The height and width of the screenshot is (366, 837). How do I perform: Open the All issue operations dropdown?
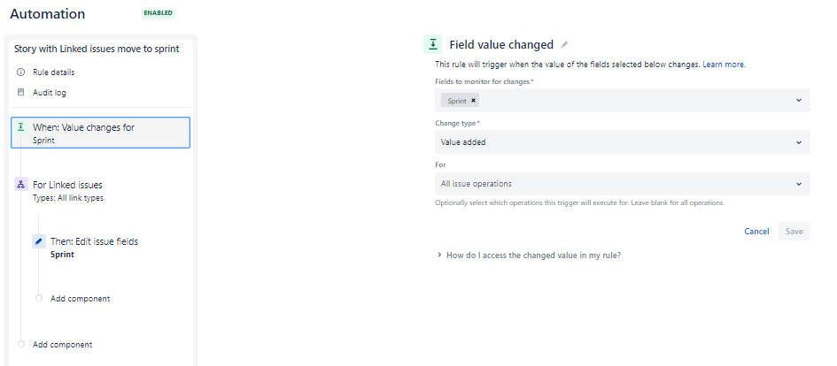pos(623,184)
